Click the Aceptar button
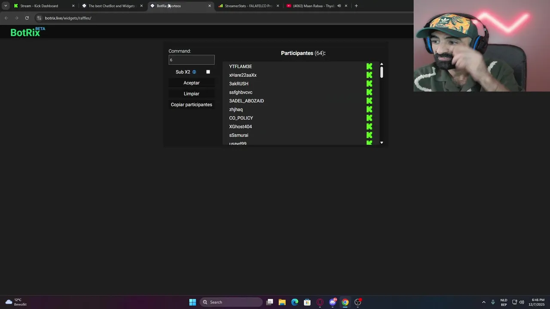This screenshot has width=550, height=309. pyautogui.click(x=192, y=83)
